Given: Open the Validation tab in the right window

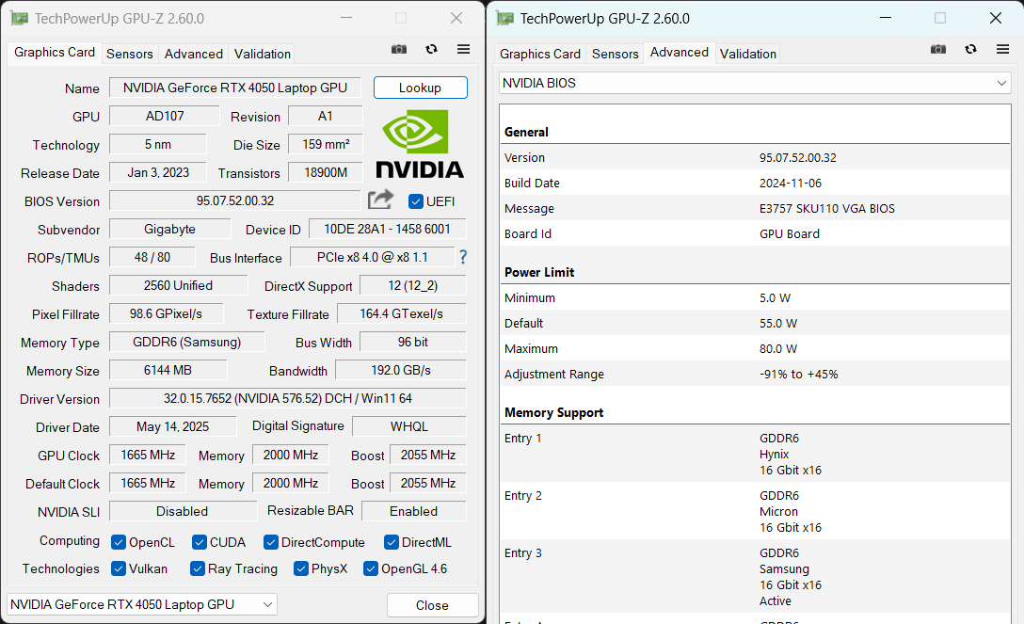Looking at the screenshot, I should (x=747, y=53).
